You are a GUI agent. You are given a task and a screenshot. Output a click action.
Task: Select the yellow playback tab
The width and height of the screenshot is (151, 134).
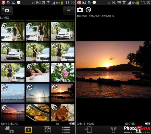tap(28, 130)
